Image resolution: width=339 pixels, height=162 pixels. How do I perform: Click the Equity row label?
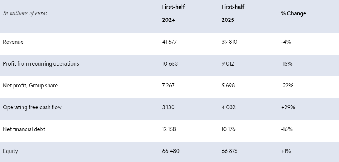click(10, 151)
